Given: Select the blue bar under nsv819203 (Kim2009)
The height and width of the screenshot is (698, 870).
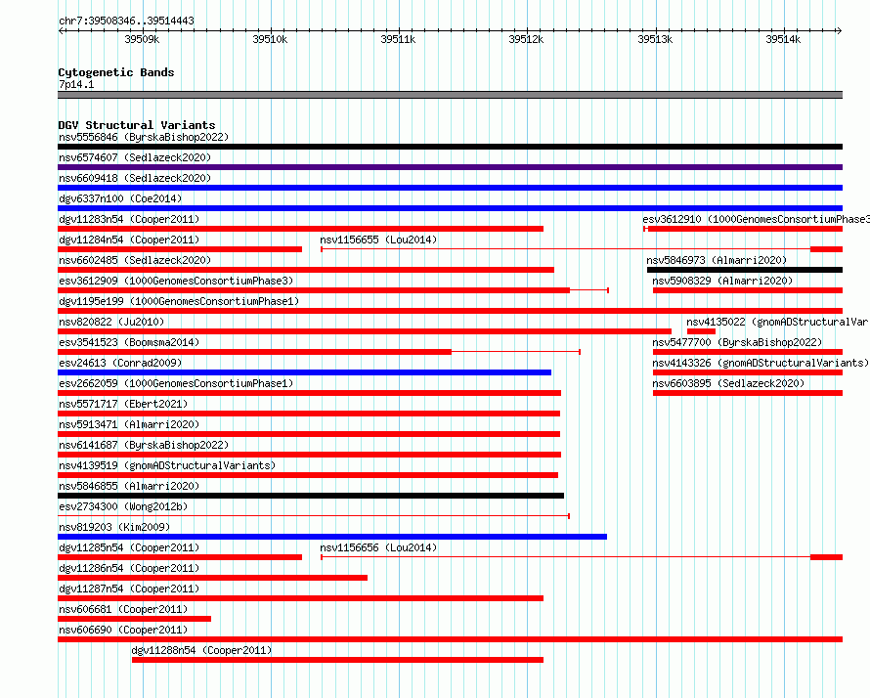Looking at the screenshot, I should (x=332, y=537).
